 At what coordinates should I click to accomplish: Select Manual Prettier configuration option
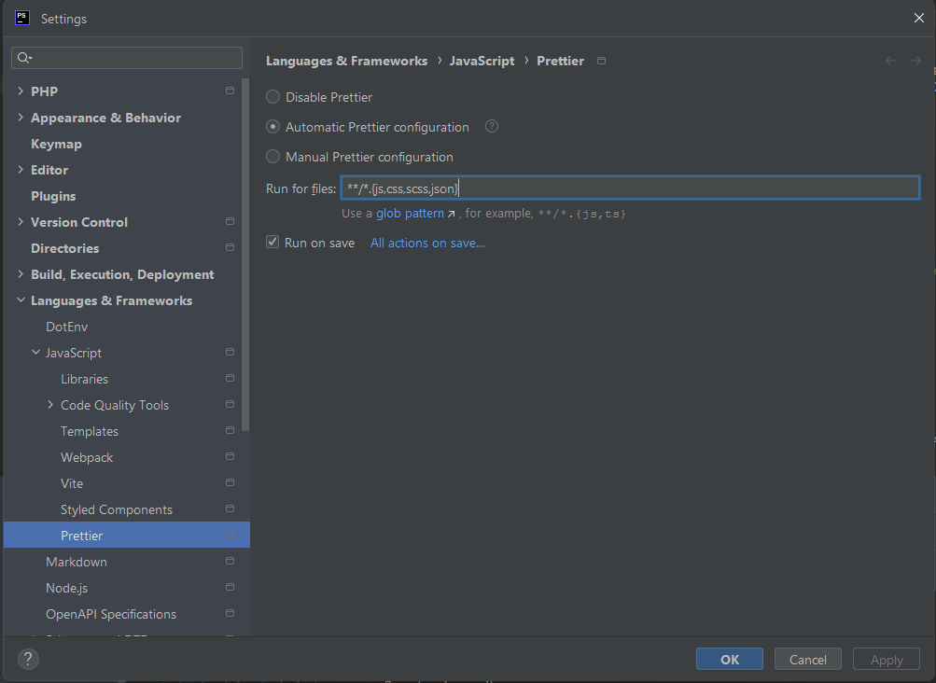pyautogui.click(x=272, y=157)
